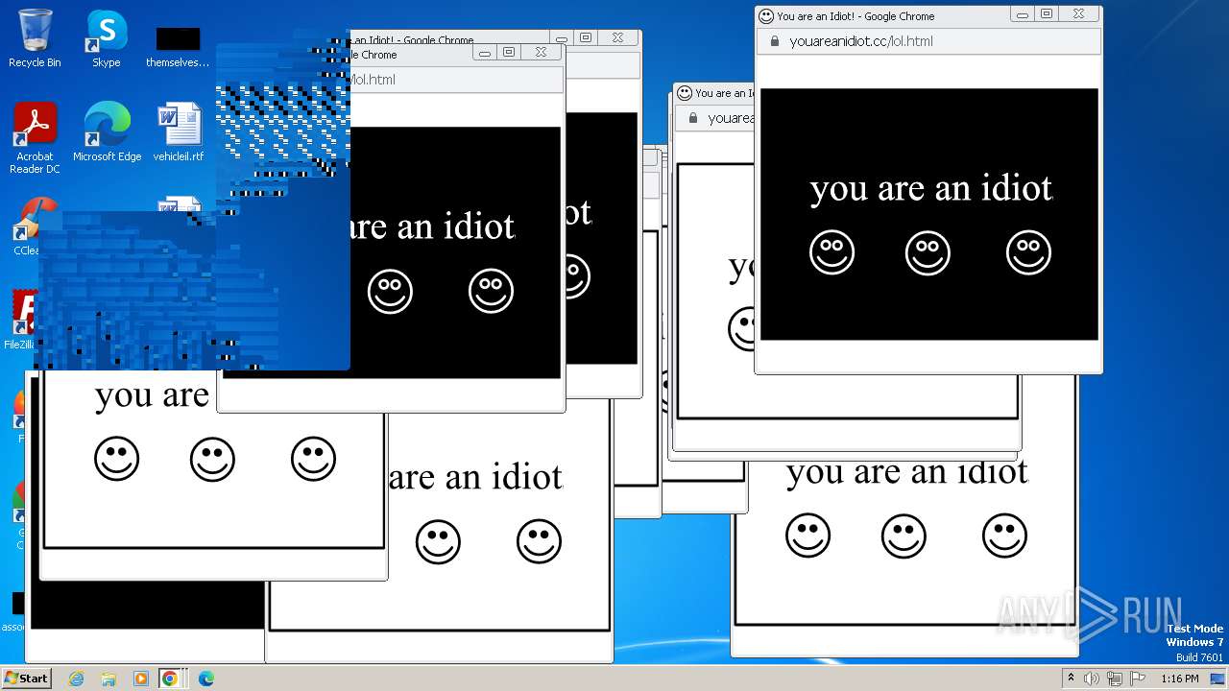1229x691 pixels.
Task: Click the smiley favicon of the window titled 'You are an I'
Action: [x=685, y=93]
